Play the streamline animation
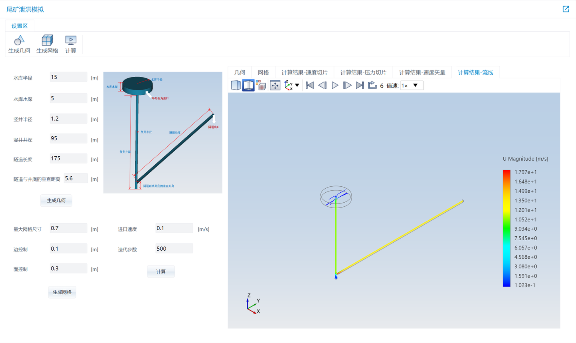The height and width of the screenshot is (343, 576). pos(335,85)
